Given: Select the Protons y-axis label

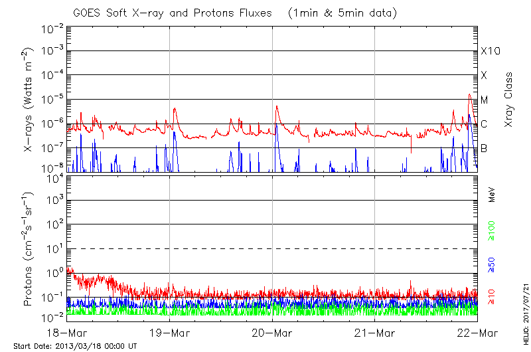Looking at the screenshot, I should (x=29, y=248).
